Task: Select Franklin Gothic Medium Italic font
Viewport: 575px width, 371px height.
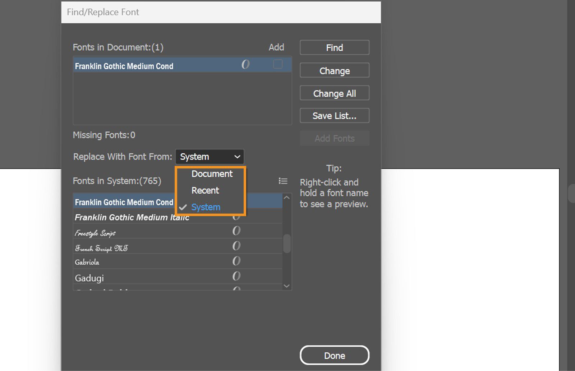Action: point(132,218)
